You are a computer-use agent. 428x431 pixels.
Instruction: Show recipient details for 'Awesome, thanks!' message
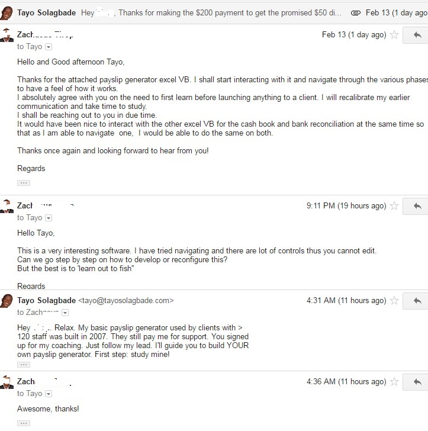pos(49,394)
